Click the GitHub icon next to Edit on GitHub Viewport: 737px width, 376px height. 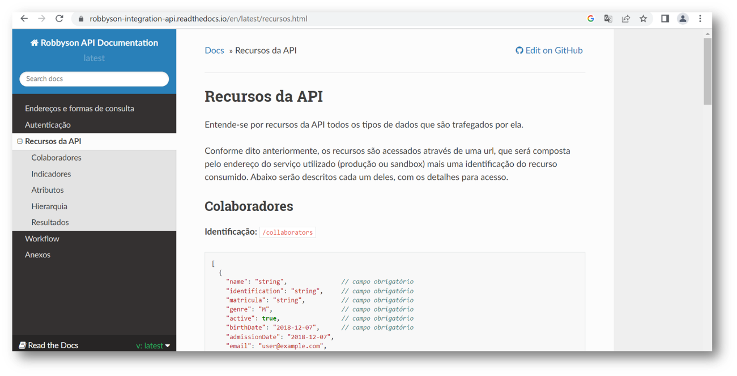point(519,50)
